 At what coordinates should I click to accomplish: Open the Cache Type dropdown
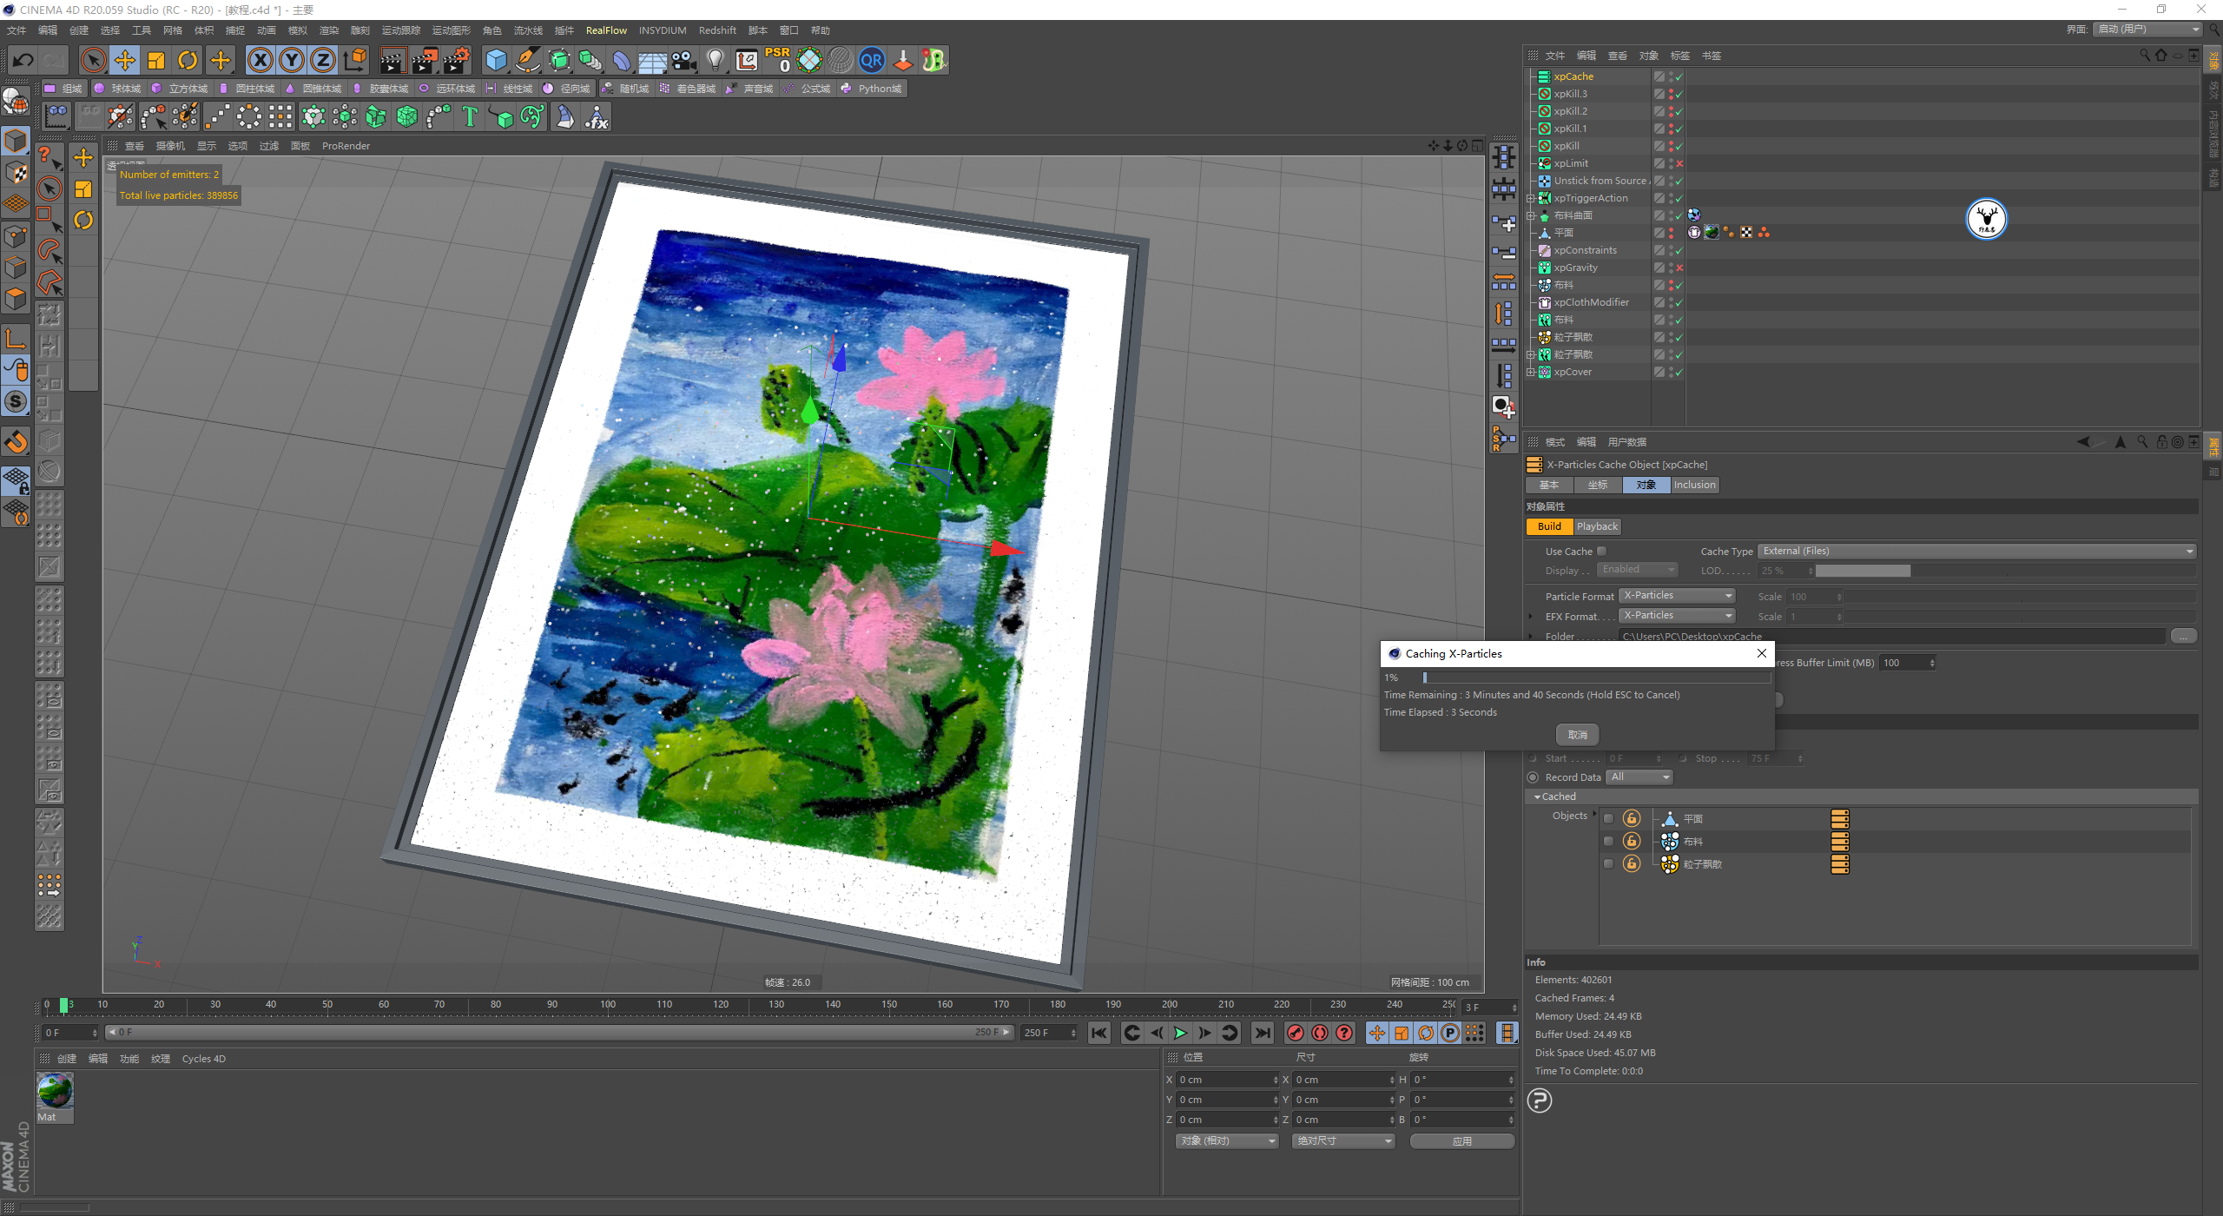coord(1976,551)
